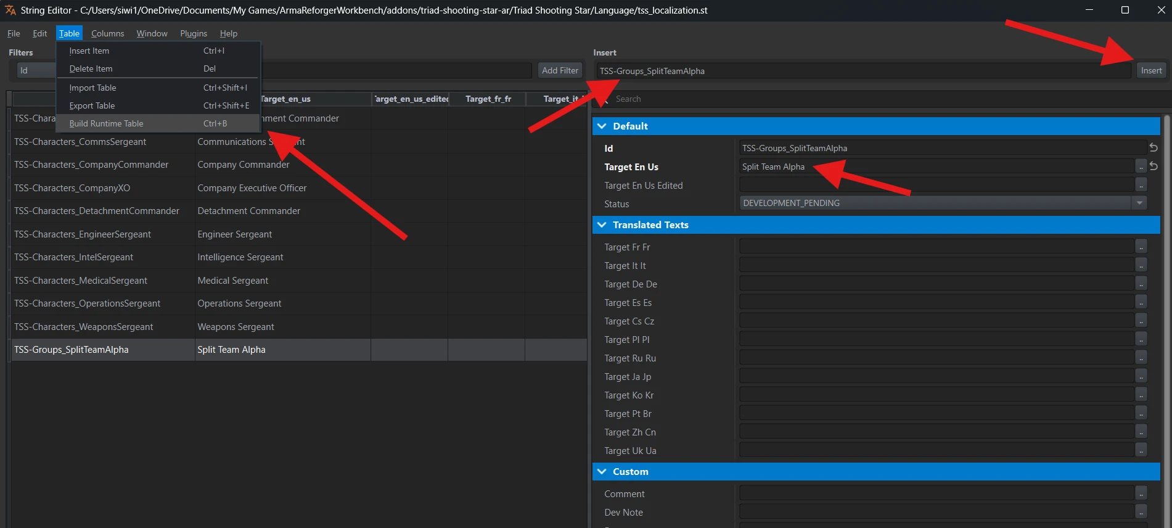
Task: Open the Plugins menu
Action: [x=194, y=33]
